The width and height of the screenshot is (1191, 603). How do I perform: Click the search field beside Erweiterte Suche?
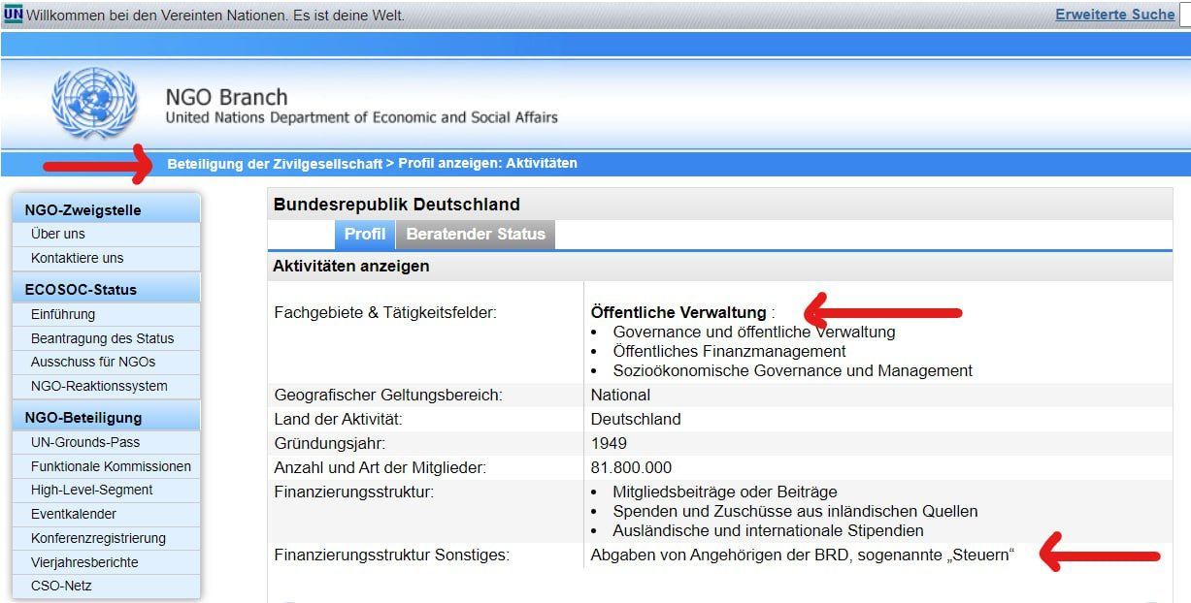tap(1185, 15)
